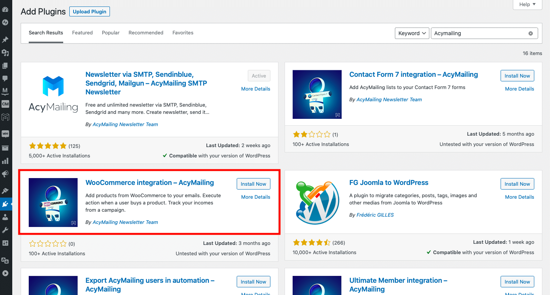This screenshot has width=550, height=295.
Task: Open Analytics bar chart sidebar icon
Action: 5,161
